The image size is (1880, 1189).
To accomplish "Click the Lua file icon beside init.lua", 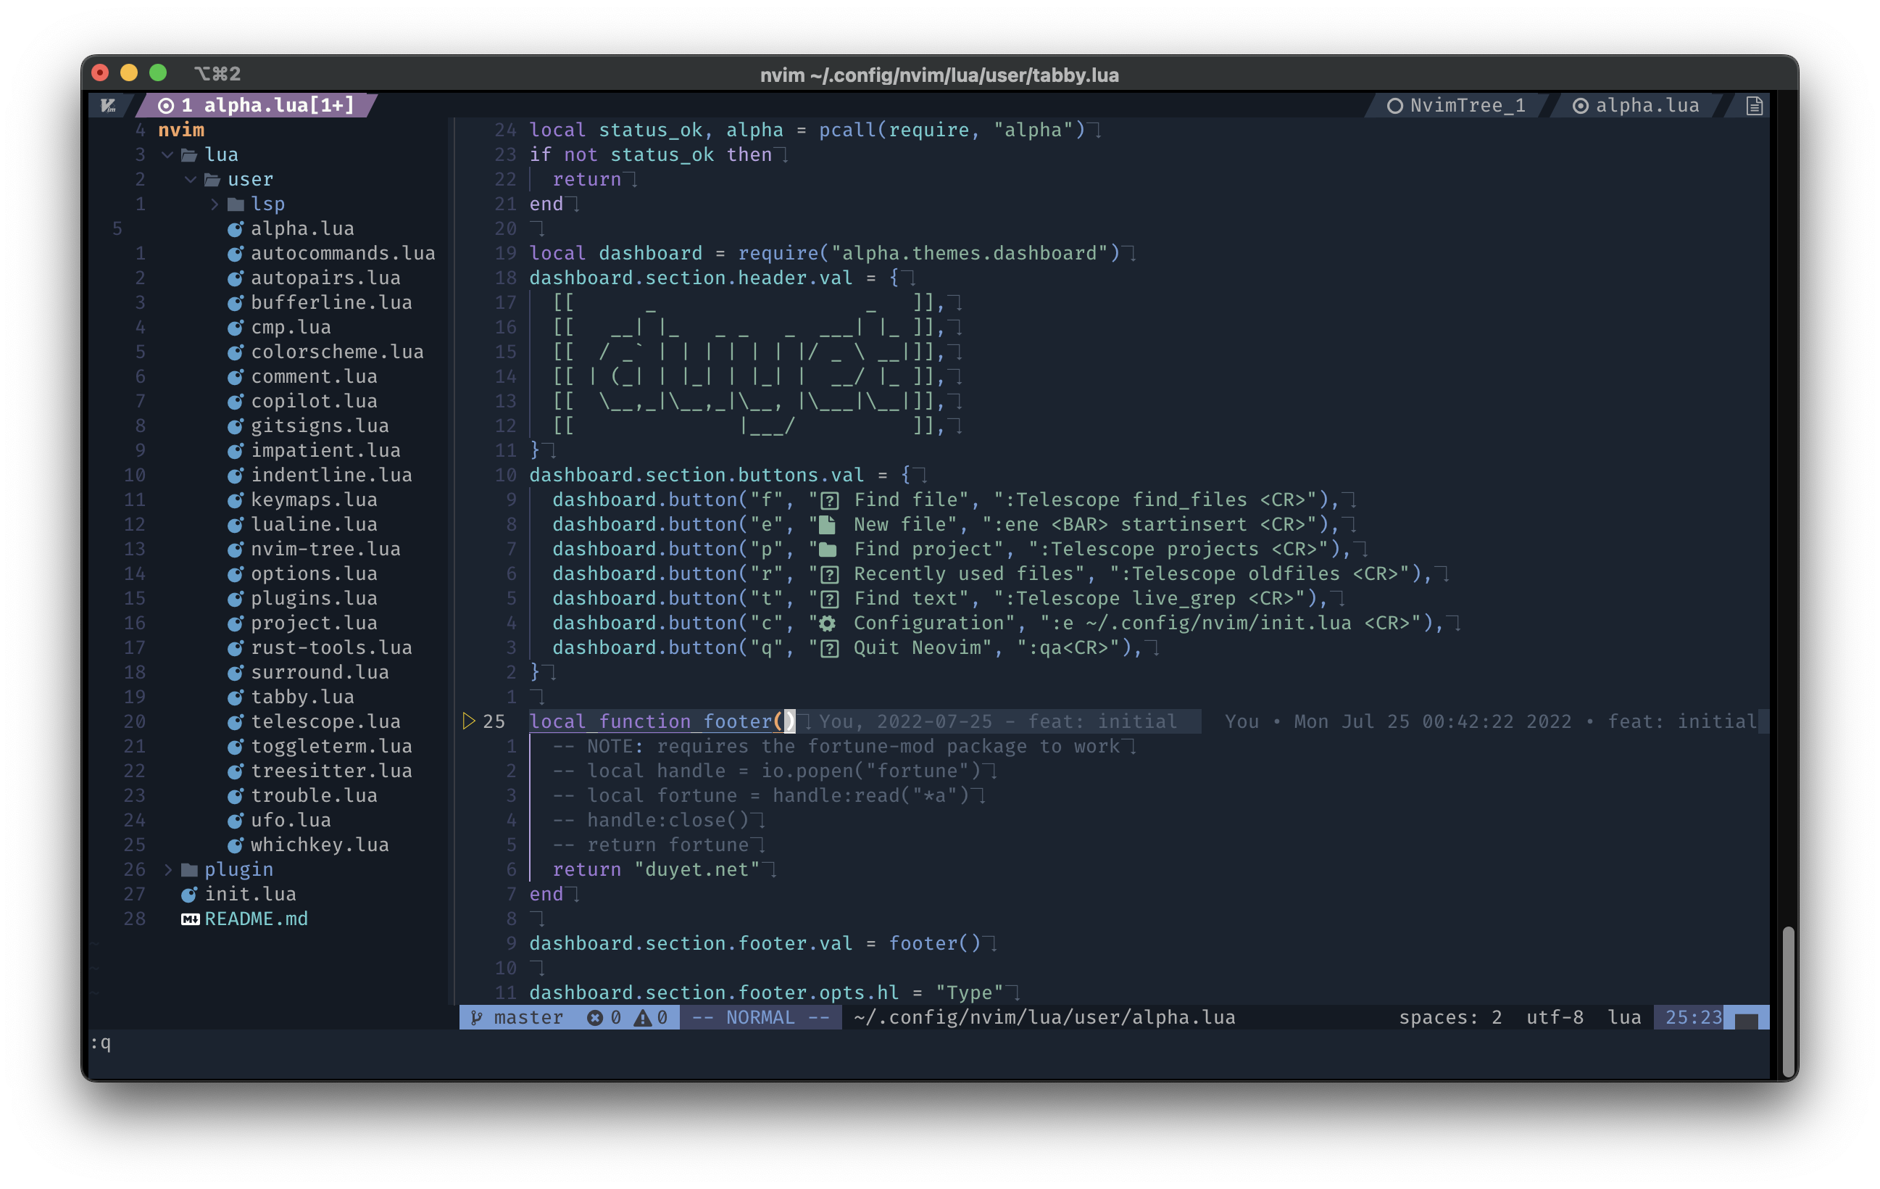I will 189,894.
